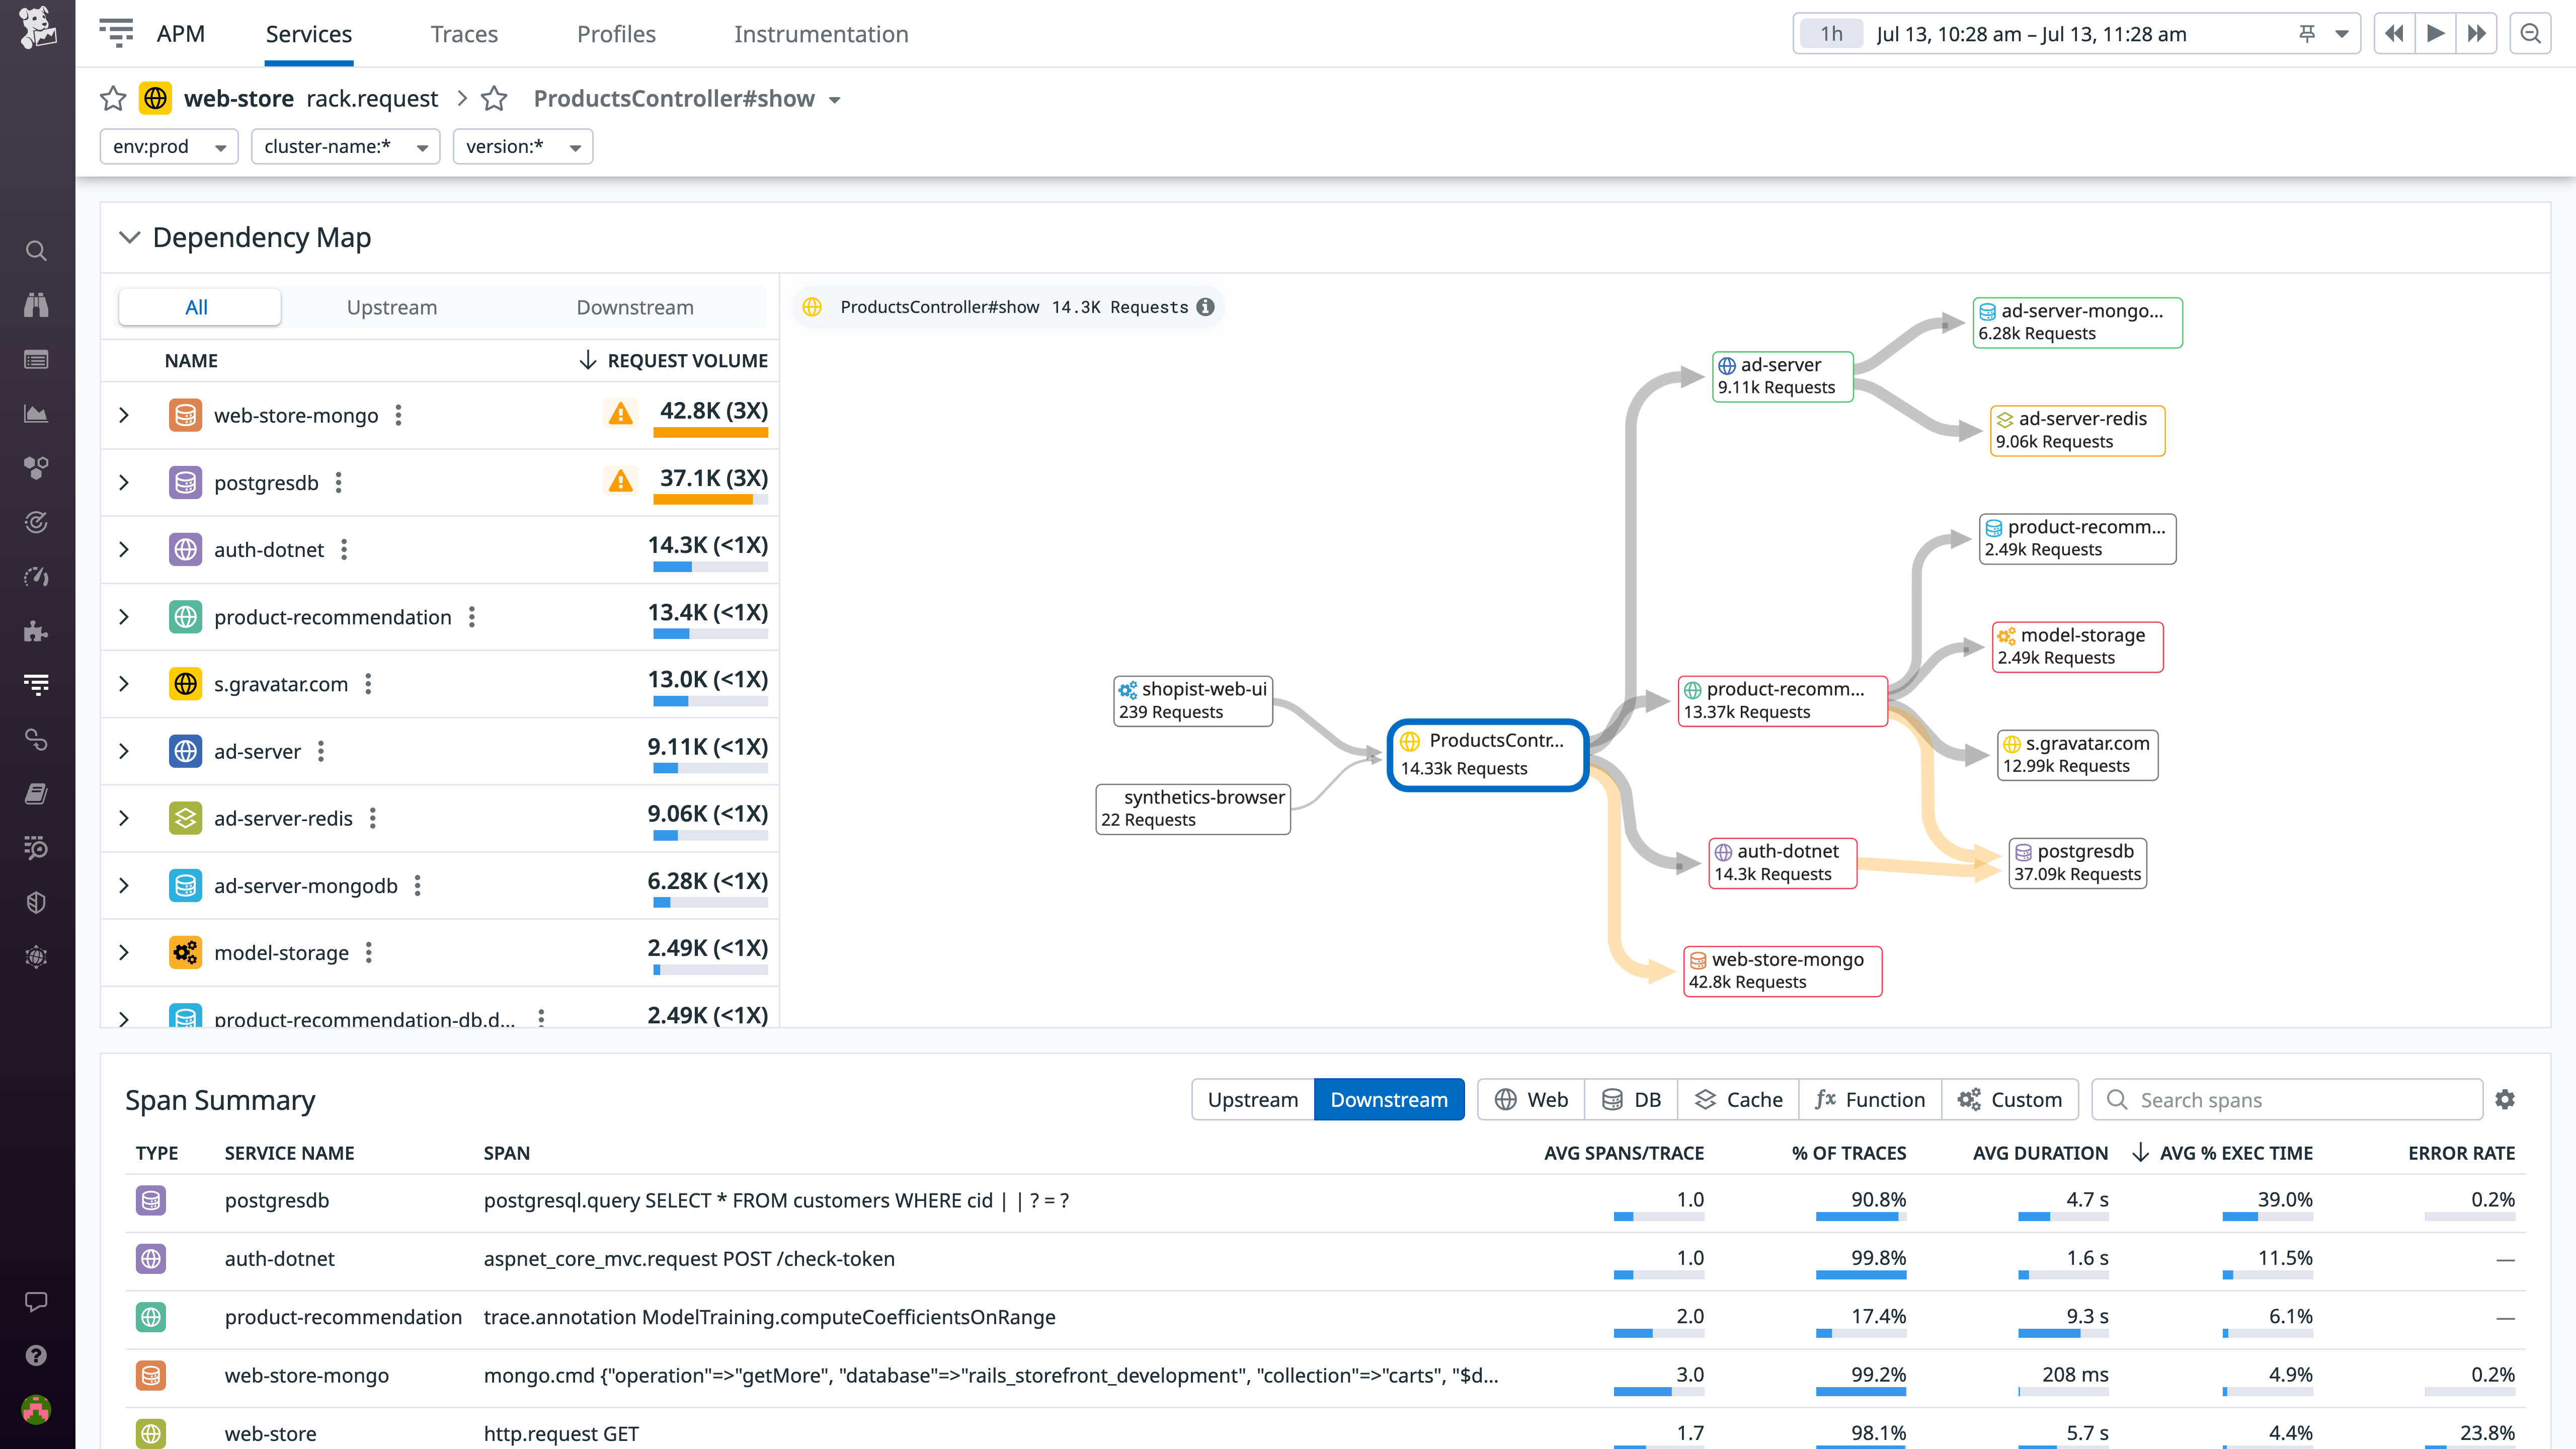Switch to the Traces tab

(x=464, y=33)
